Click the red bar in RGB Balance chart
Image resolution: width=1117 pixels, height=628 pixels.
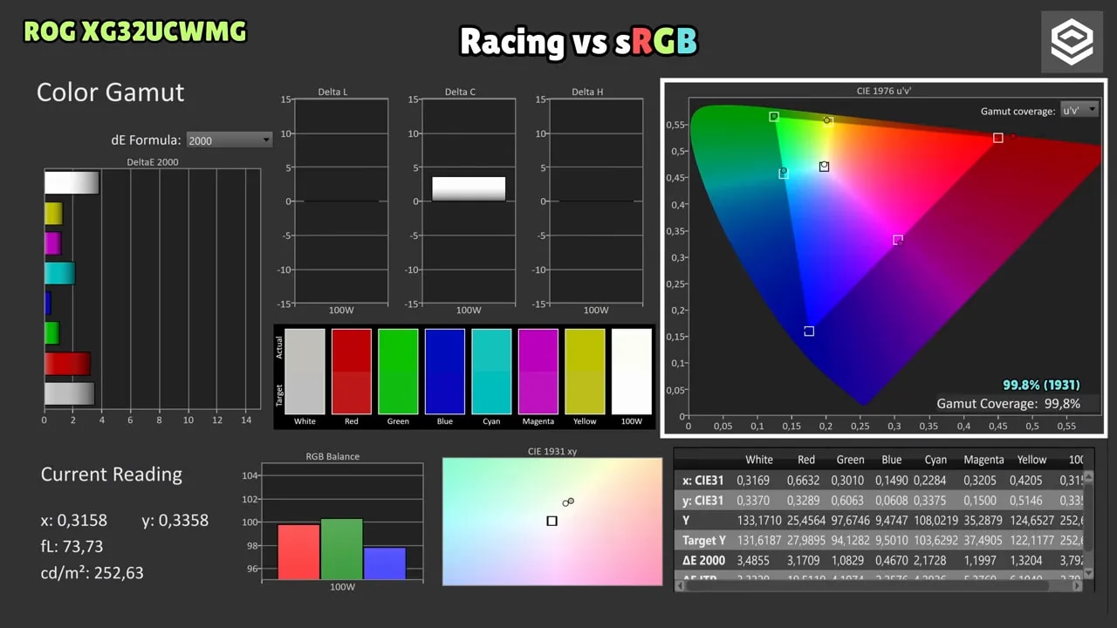click(x=298, y=551)
